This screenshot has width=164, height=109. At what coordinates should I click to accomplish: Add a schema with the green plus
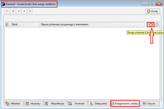click(x=151, y=25)
